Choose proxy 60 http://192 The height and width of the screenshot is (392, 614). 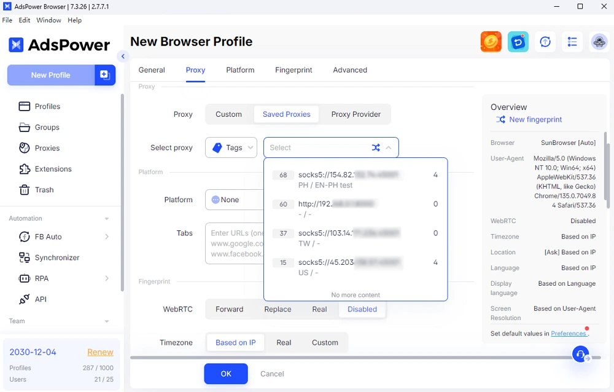click(356, 209)
